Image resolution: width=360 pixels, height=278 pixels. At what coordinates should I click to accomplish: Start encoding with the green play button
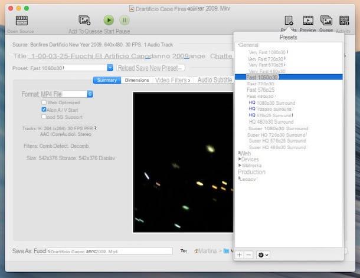[x=109, y=20]
